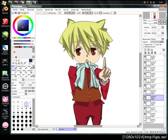Show Layer1 with its visibility box
168x140 pixels.
(145, 119)
